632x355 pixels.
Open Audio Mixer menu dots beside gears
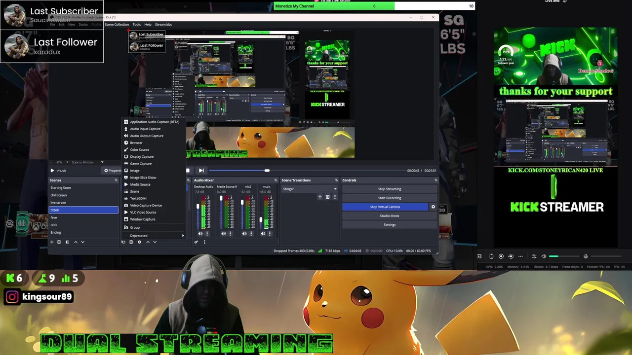pos(204,242)
